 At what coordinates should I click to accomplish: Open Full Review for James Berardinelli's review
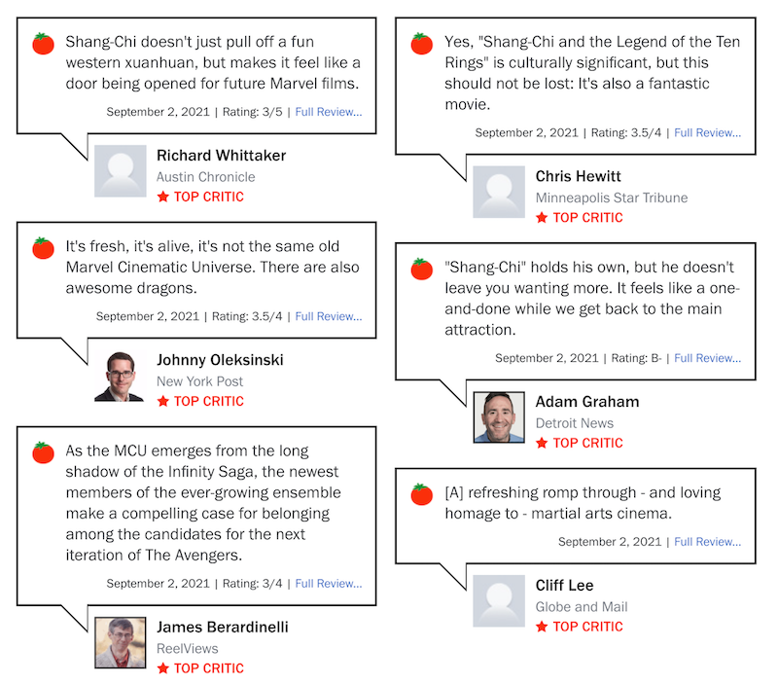(x=329, y=583)
